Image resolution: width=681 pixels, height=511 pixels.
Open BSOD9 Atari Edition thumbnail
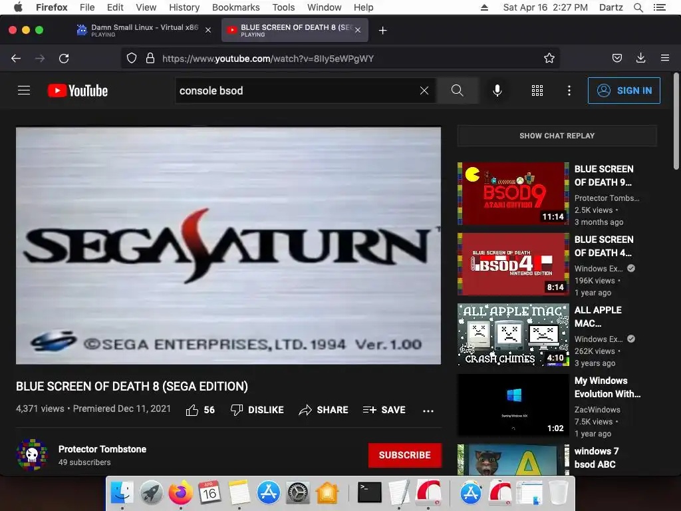(x=513, y=194)
